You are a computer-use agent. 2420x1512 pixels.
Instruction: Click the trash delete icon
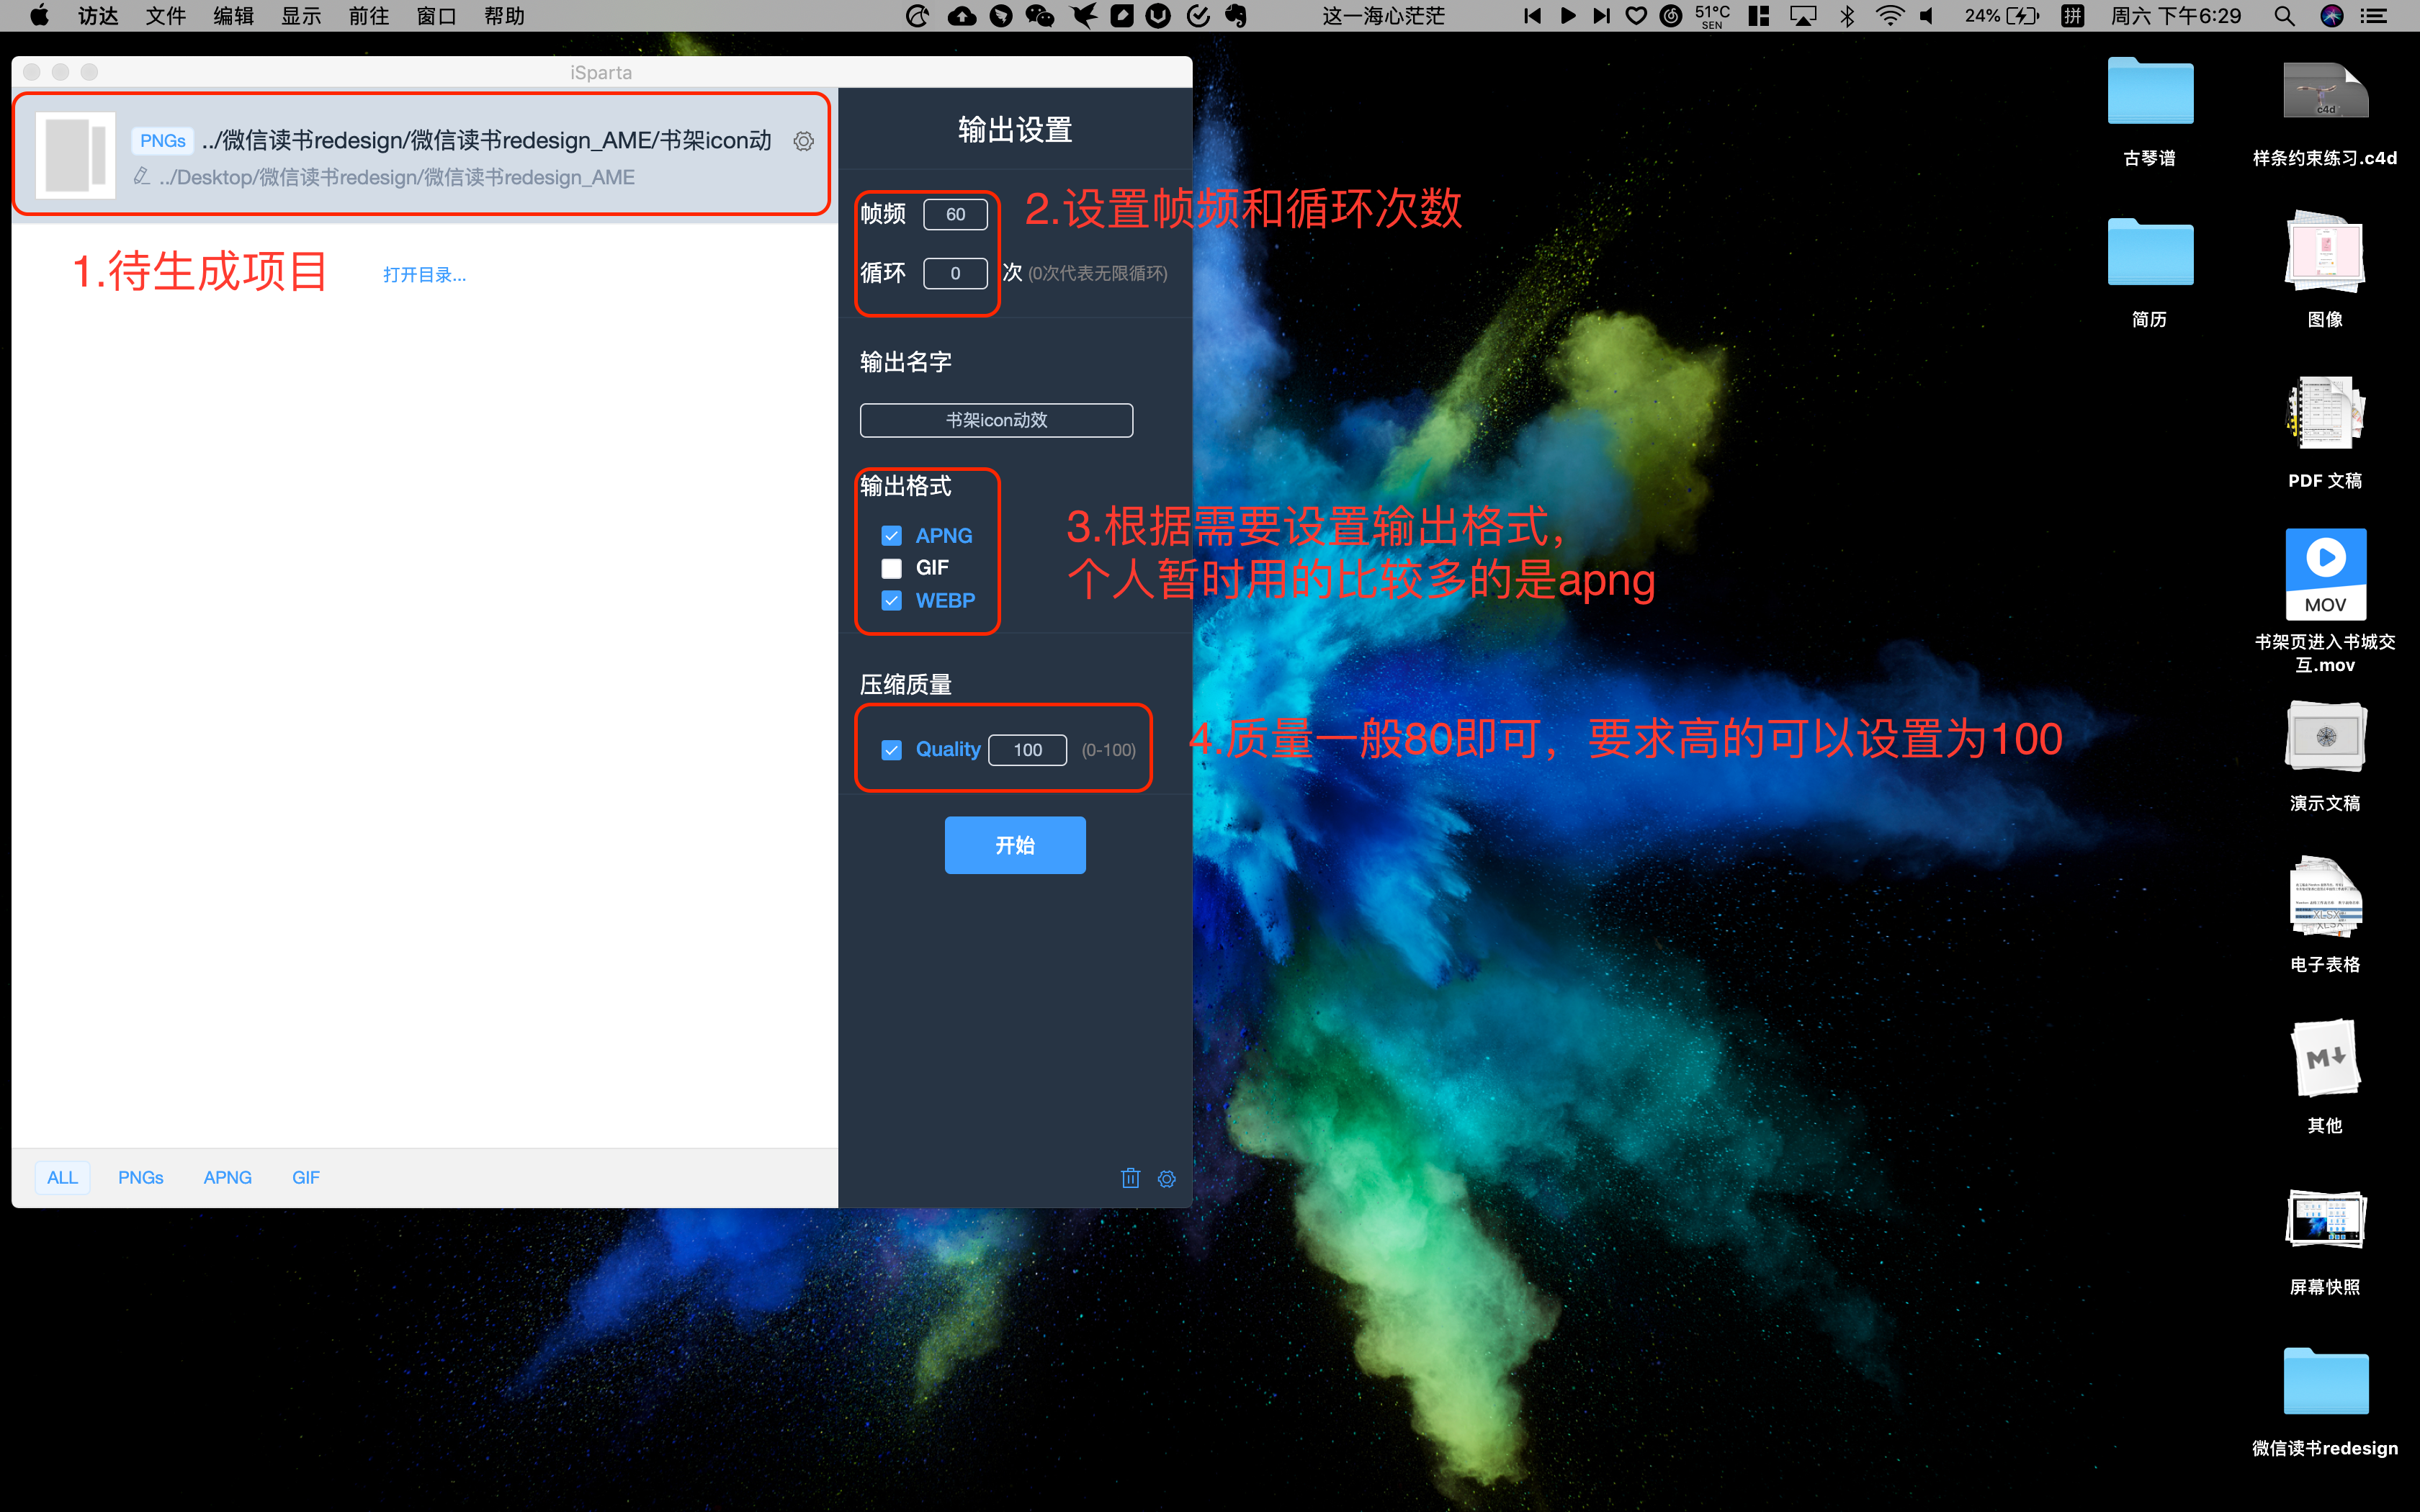1130,1178
